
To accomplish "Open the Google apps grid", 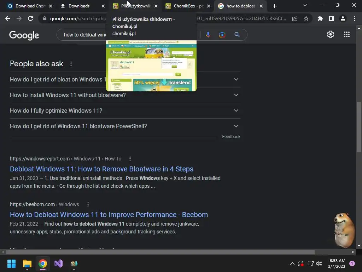I will (x=346, y=34).
